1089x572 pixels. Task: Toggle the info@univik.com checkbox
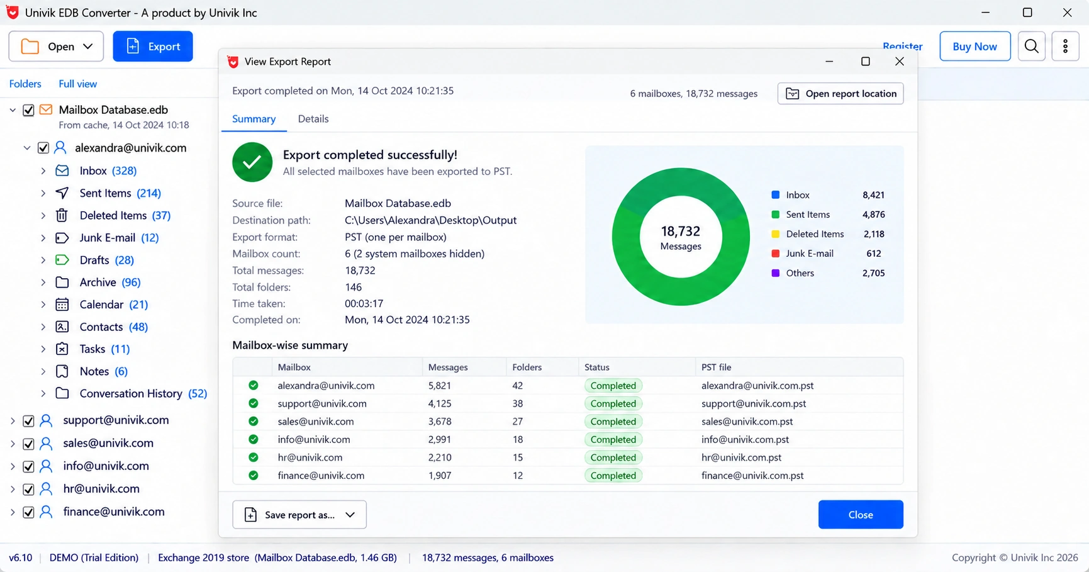point(28,466)
